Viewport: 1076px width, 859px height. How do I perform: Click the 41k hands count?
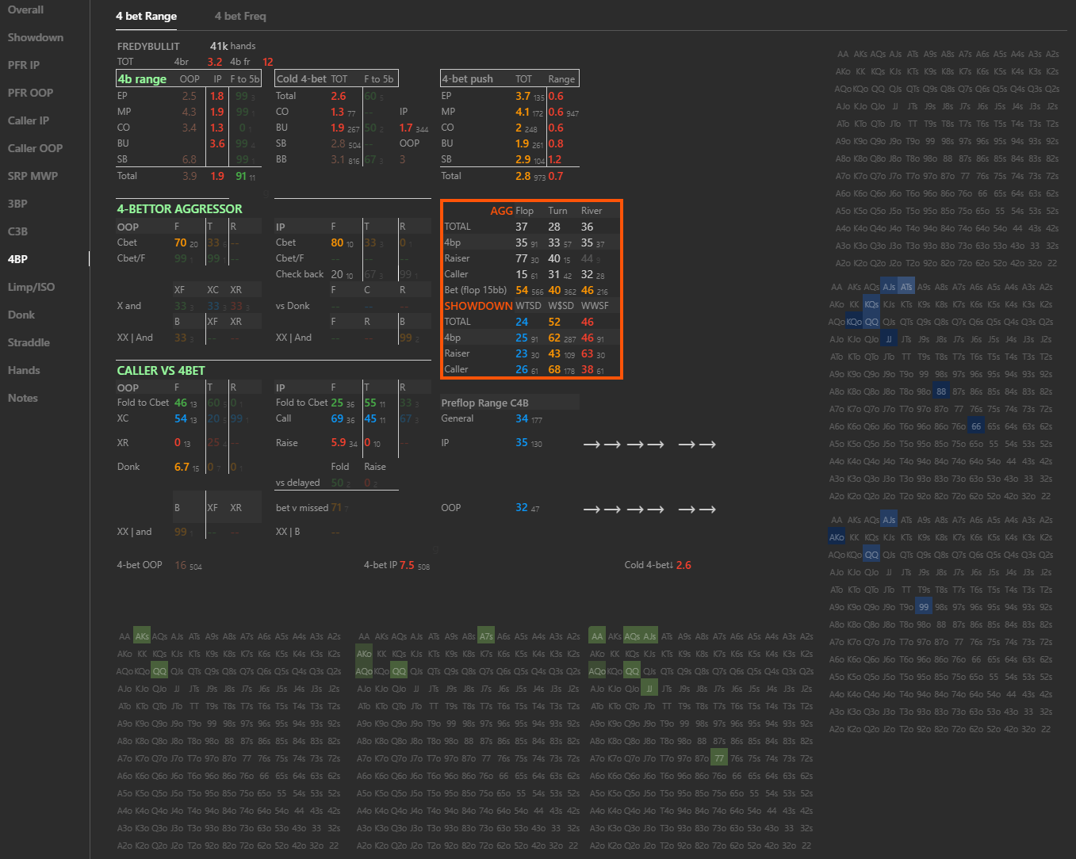pyautogui.click(x=232, y=46)
